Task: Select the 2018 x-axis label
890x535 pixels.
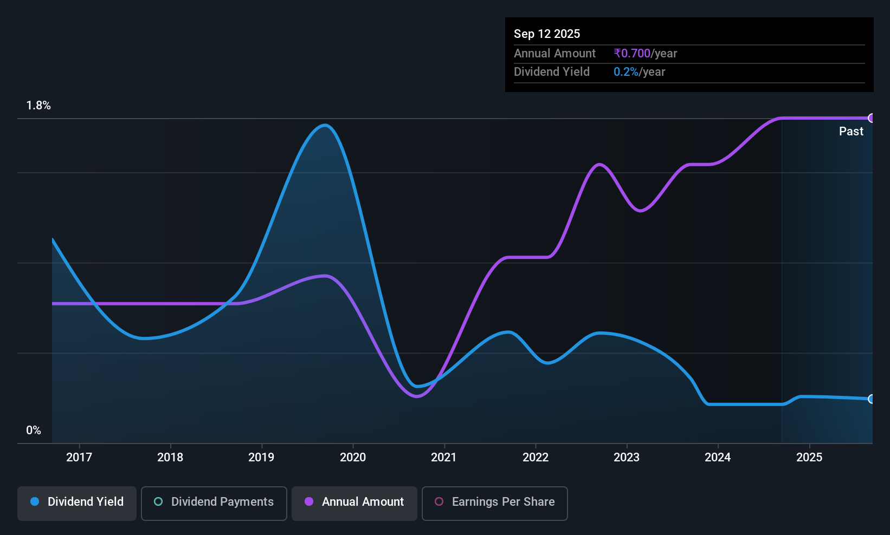Action: [x=170, y=458]
